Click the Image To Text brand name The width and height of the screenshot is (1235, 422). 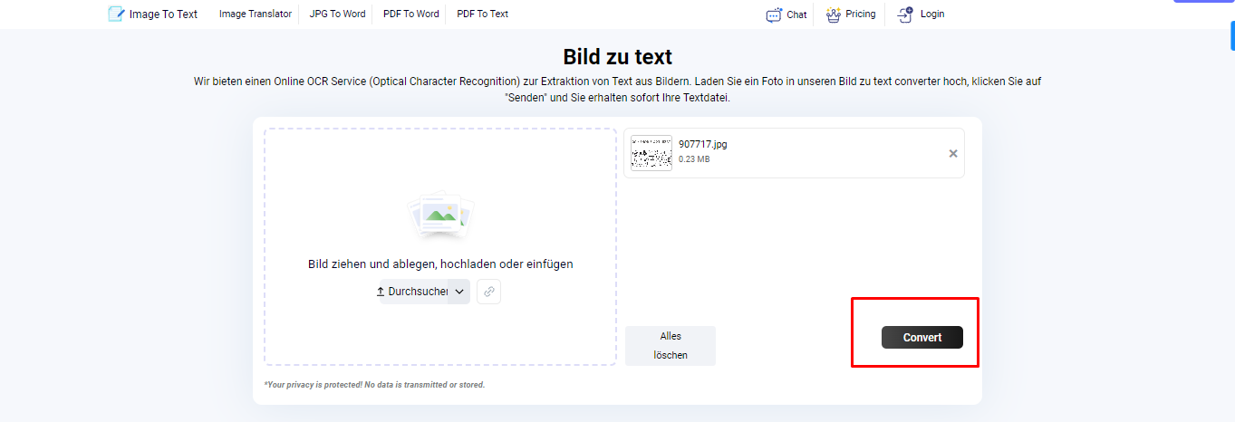(163, 14)
